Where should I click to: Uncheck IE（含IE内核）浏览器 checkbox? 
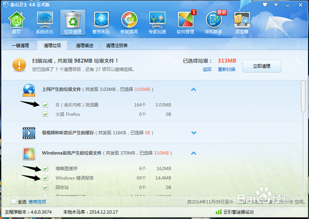(x=45, y=105)
